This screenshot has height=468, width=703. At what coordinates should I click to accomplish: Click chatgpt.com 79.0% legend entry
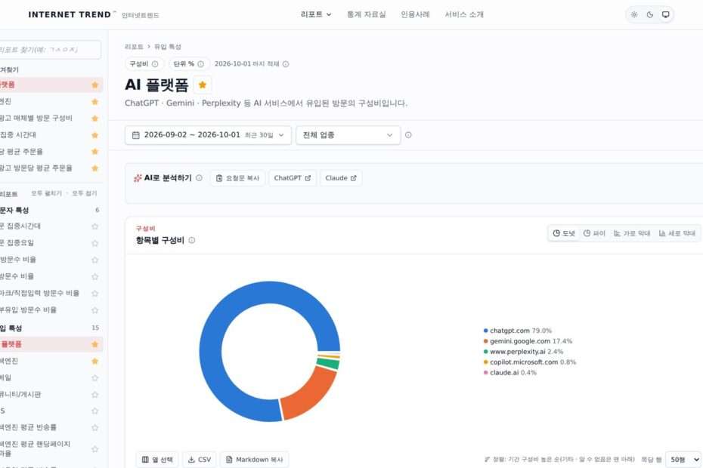pos(518,331)
